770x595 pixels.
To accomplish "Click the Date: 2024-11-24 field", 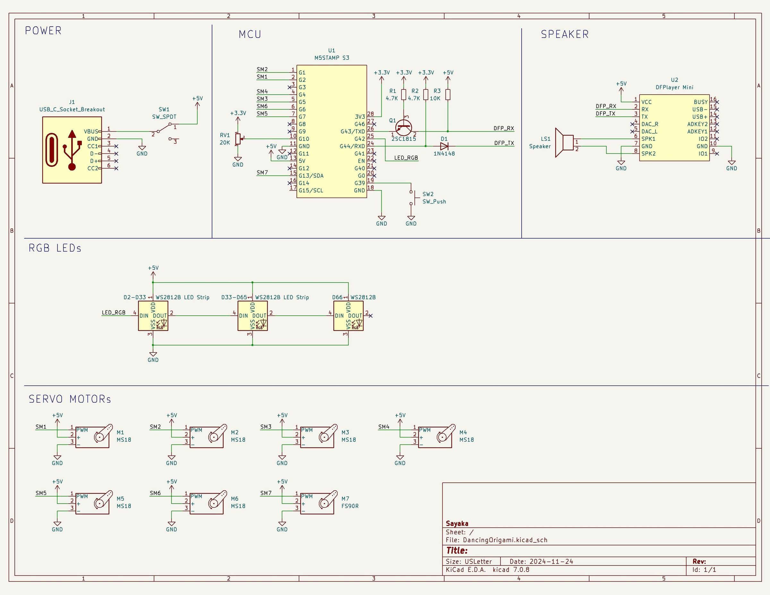I will coord(542,562).
